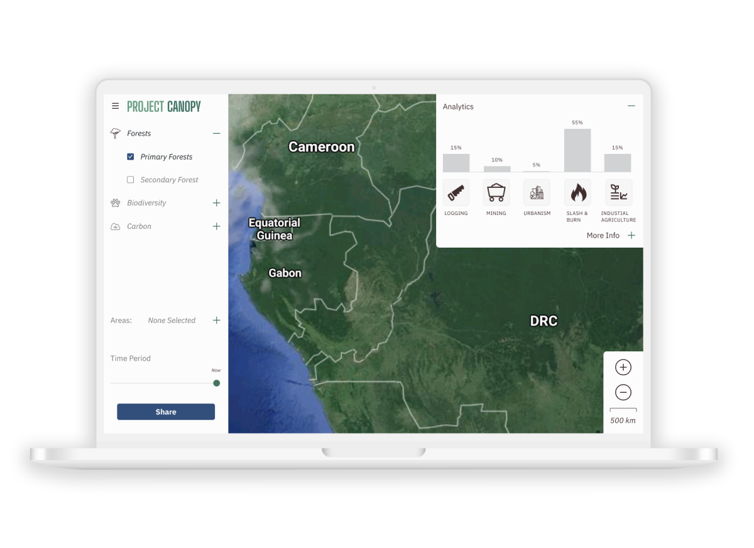Image resolution: width=754 pixels, height=548 pixels.
Task: Click the Industrial Agriculture 15% bar
Action: [x=618, y=163]
